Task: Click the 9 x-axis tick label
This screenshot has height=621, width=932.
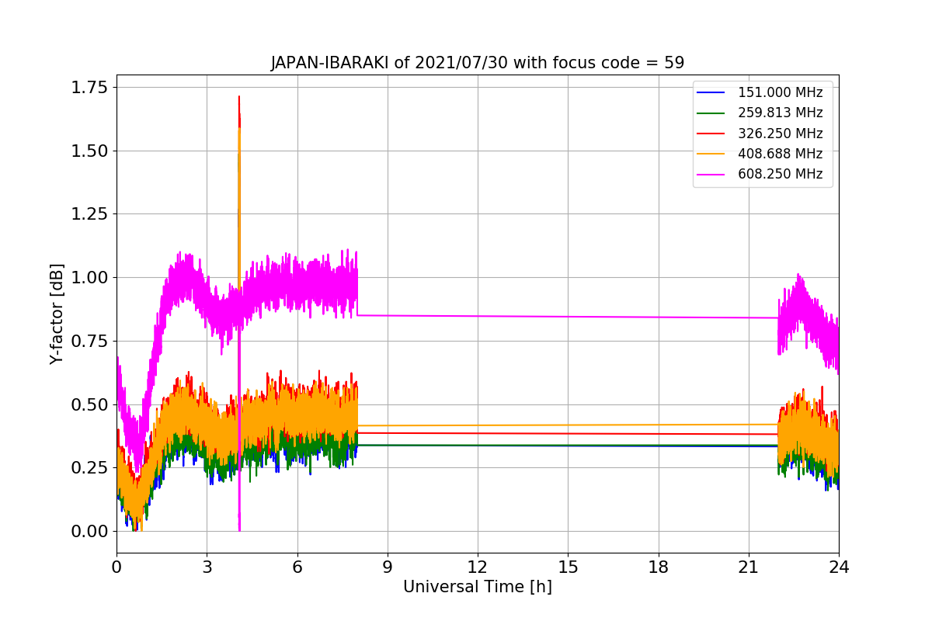Action: [x=388, y=567]
